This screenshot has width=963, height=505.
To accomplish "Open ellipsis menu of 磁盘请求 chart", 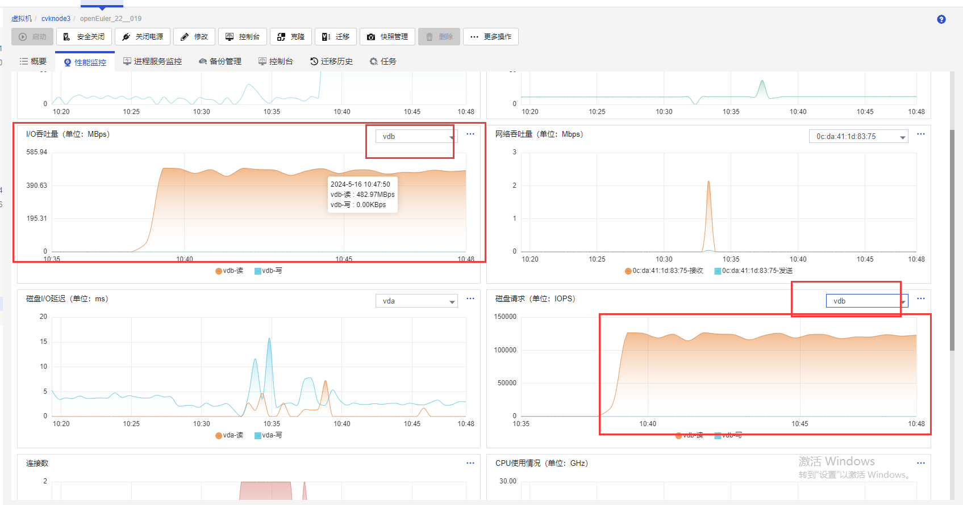I will (x=921, y=298).
